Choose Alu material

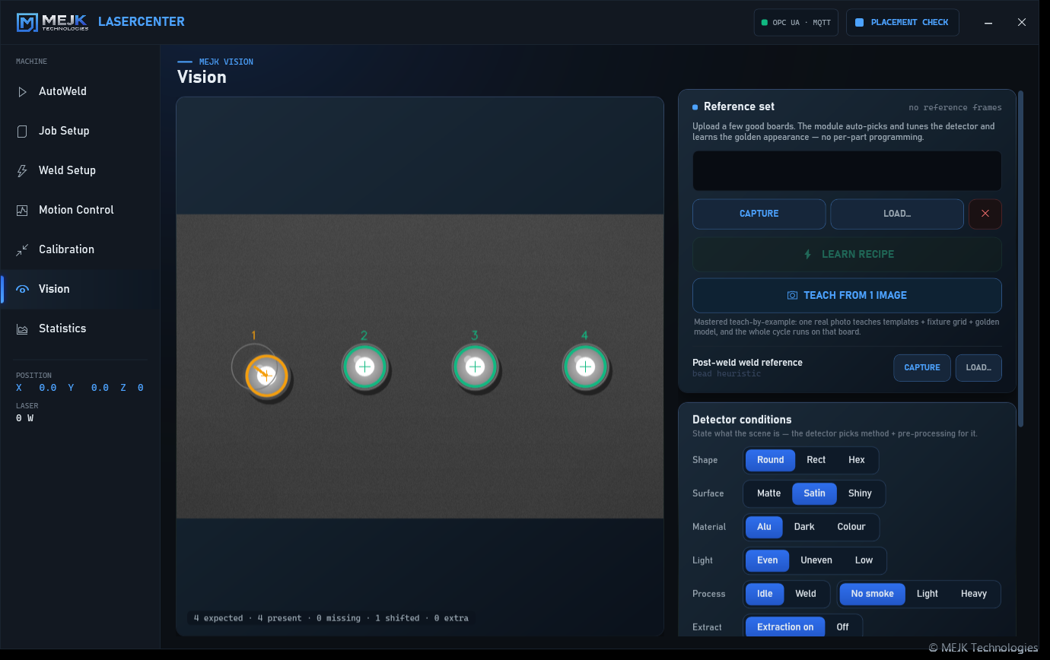pyautogui.click(x=764, y=527)
